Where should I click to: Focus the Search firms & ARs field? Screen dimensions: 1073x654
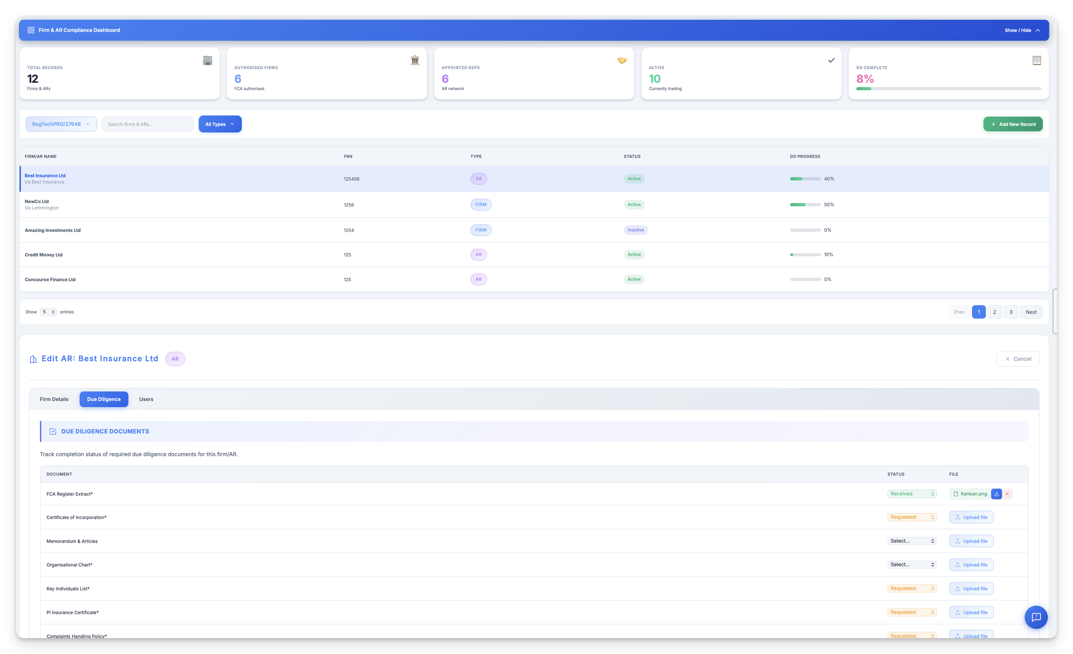click(x=148, y=124)
